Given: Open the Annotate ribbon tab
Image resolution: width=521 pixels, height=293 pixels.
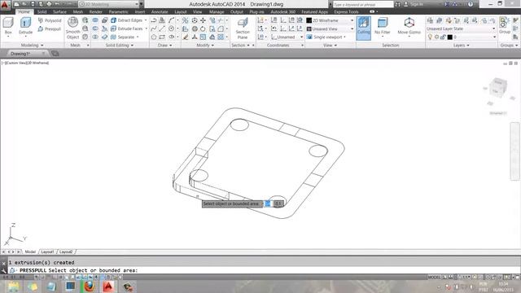Looking at the screenshot, I should [x=160, y=11].
